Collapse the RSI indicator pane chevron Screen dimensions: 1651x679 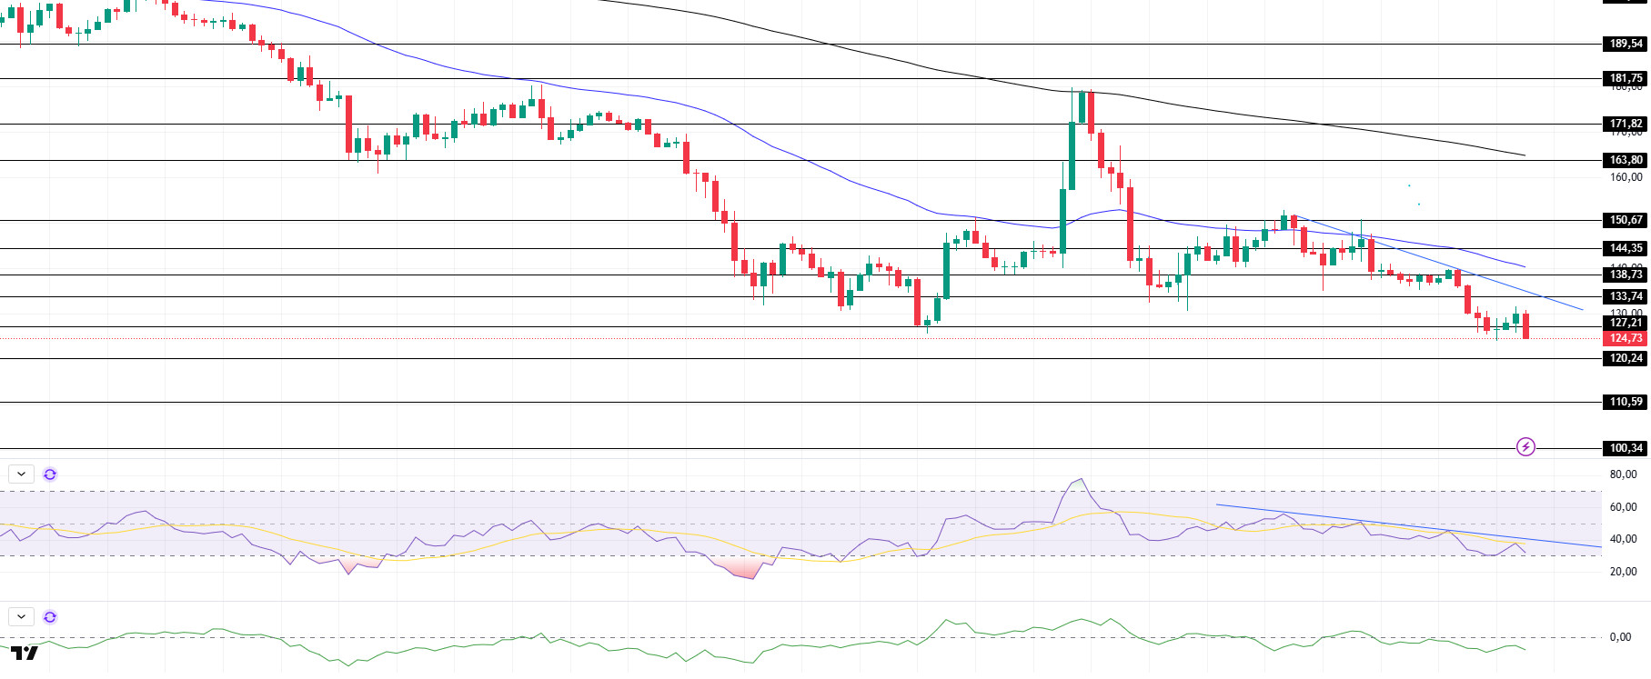(x=21, y=474)
